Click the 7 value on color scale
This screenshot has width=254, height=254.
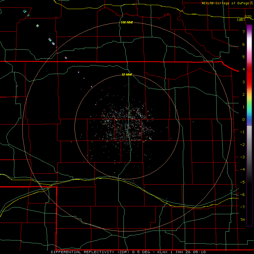pyautogui.click(x=244, y=32)
